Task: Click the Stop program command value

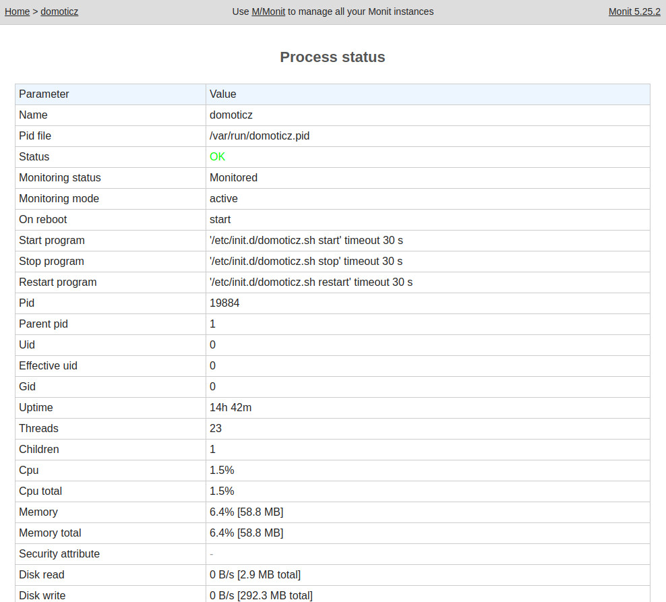Action: click(x=306, y=261)
